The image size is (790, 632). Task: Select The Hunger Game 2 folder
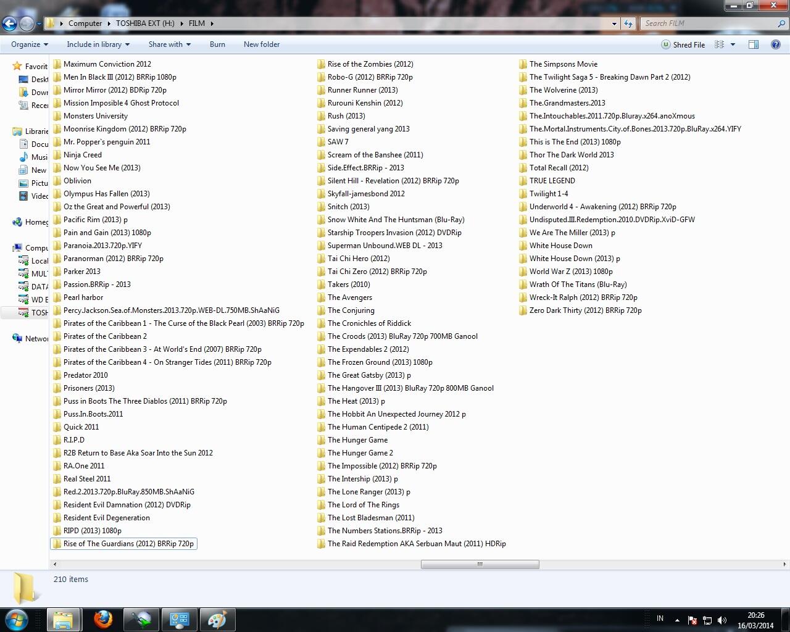(355, 453)
